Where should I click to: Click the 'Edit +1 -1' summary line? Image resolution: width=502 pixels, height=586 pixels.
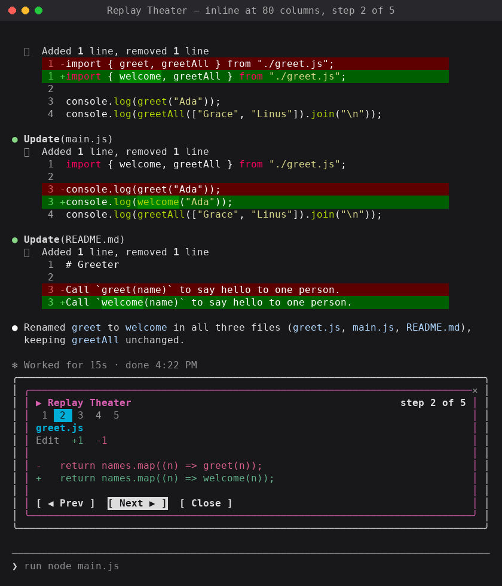pyautogui.click(x=71, y=441)
